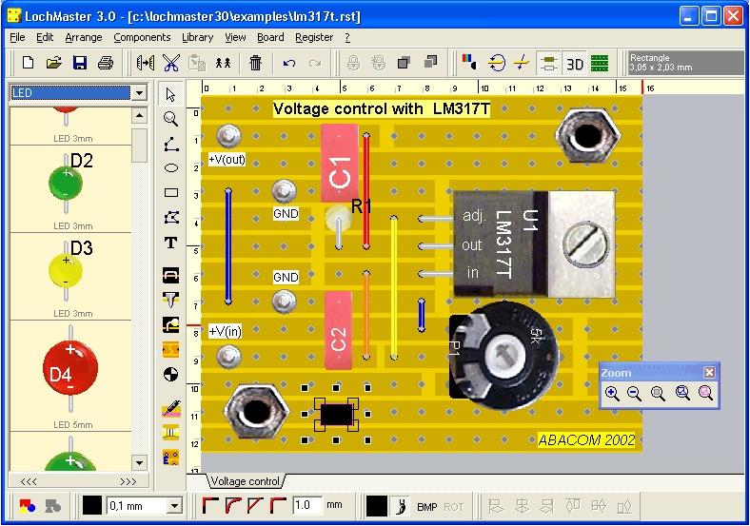Screen dimensions: 750x526
Task: Click the black fill color swatch near BMP
Action: [x=377, y=506]
